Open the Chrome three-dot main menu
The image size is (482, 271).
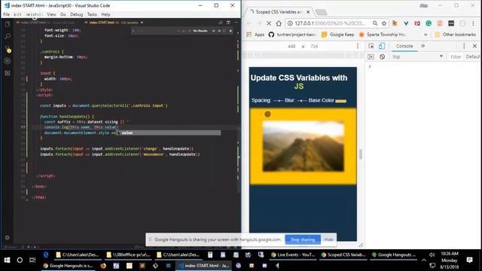click(474, 23)
